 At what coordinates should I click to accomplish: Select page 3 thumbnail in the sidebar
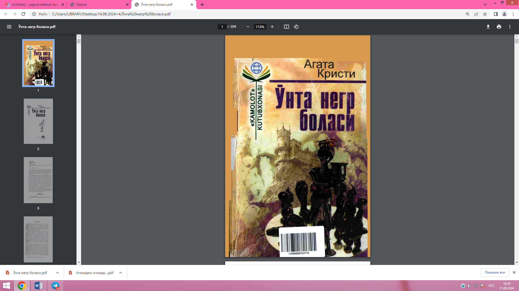coord(38,180)
